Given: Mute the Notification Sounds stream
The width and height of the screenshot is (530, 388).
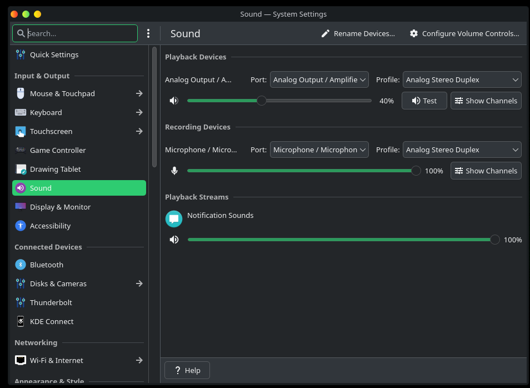Looking at the screenshot, I should coord(174,240).
